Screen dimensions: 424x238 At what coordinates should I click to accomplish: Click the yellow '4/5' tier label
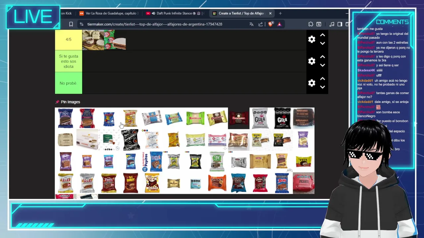[x=69, y=39]
